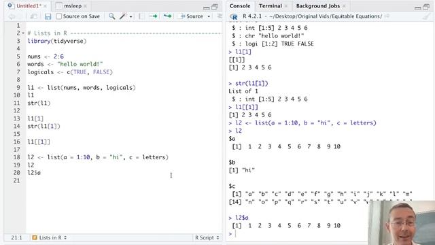Viewport: 435px width, 245px height.
Task: Close the Terminal tab
Action: click(x=286, y=6)
